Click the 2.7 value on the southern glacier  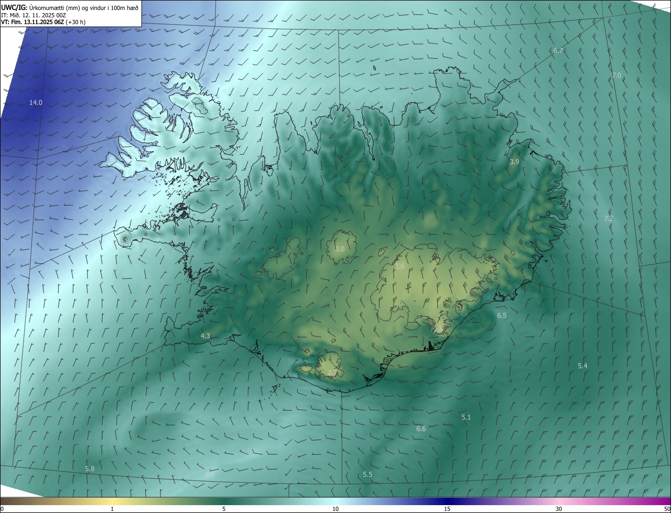332,373
